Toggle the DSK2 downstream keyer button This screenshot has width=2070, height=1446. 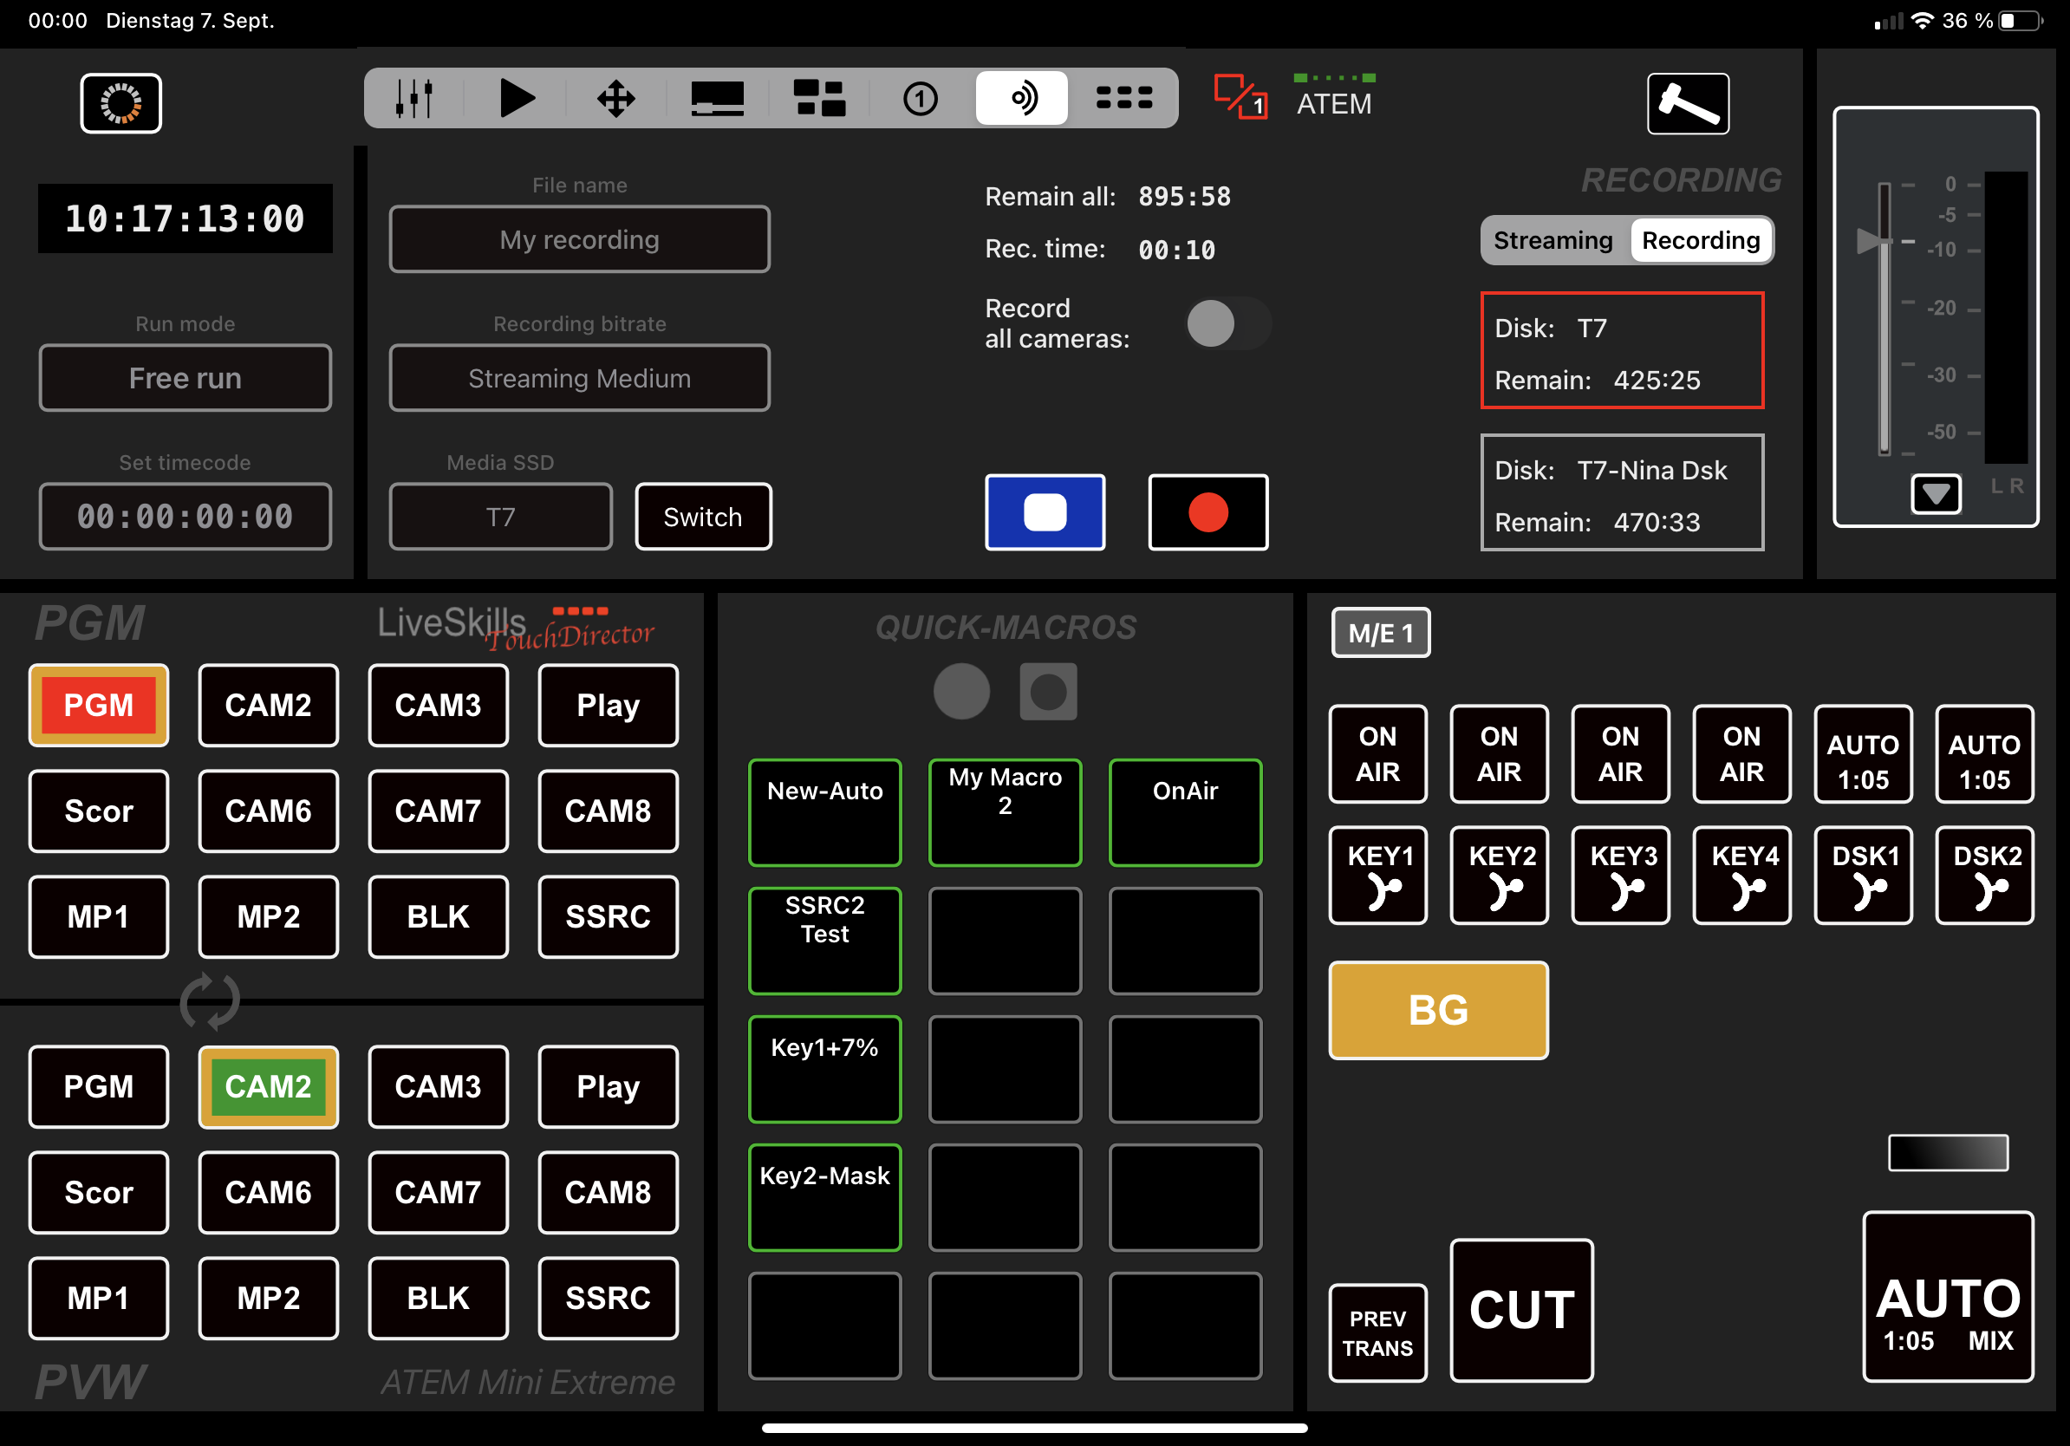pyautogui.click(x=1984, y=875)
